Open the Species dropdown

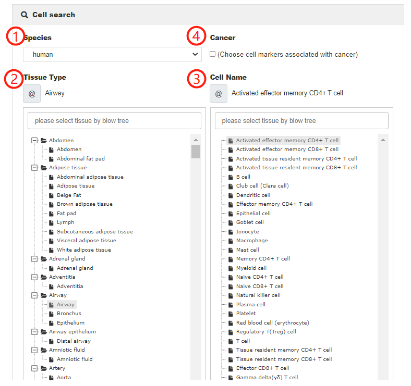[x=112, y=54]
